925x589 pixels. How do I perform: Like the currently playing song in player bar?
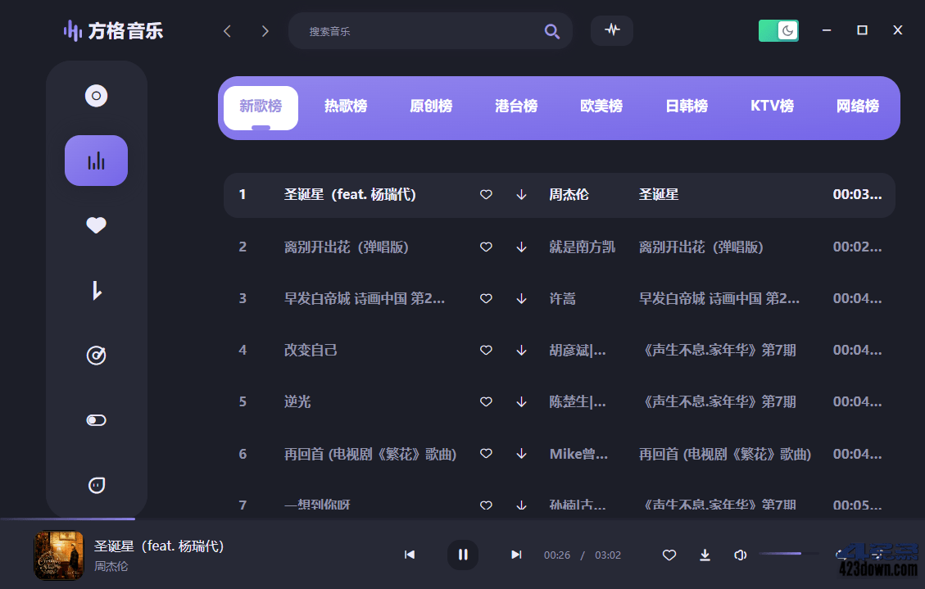[x=669, y=555]
